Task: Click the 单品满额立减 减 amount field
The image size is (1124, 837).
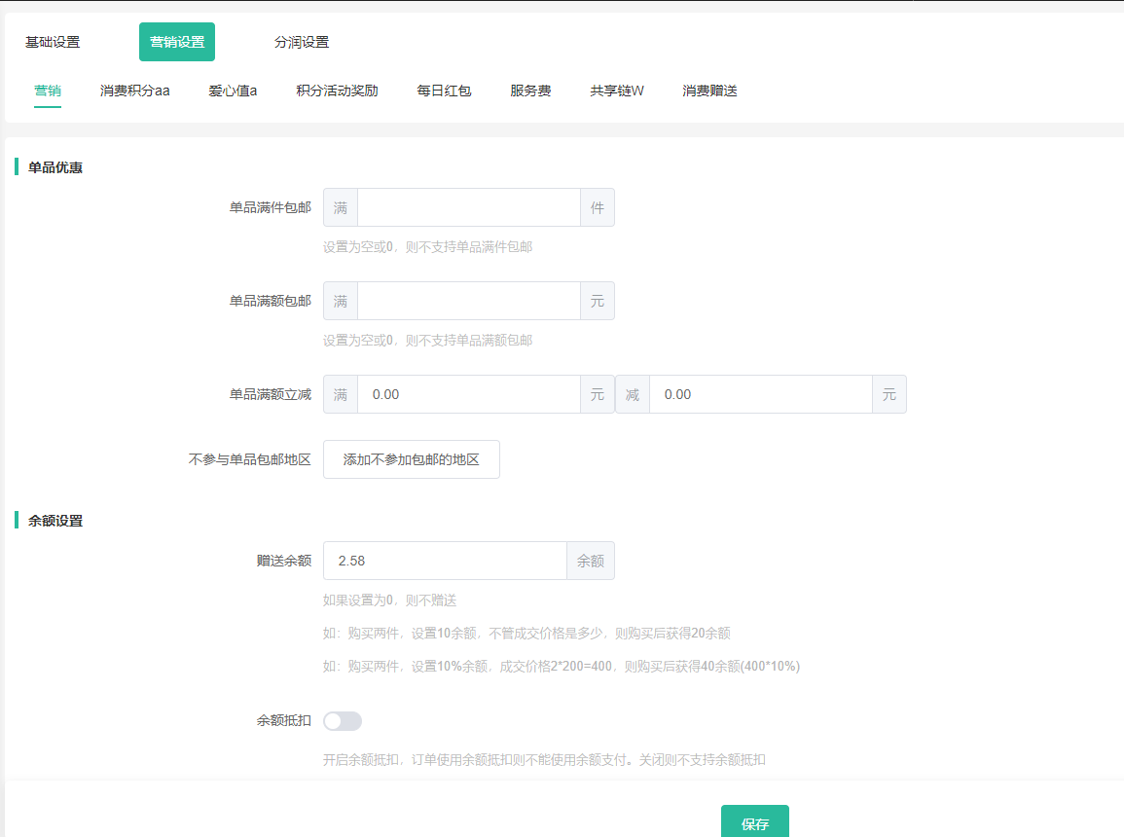Action: tap(760, 394)
